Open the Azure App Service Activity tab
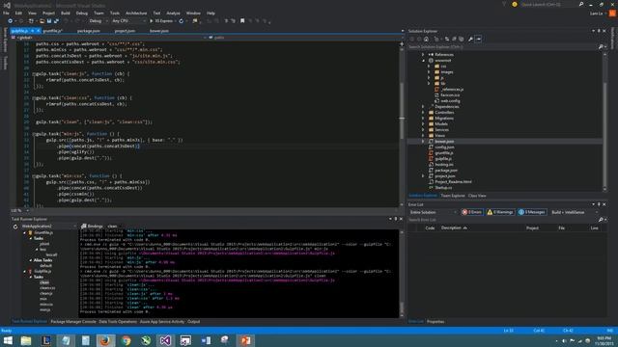This screenshot has width=618, height=347. click(x=162, y=322)
